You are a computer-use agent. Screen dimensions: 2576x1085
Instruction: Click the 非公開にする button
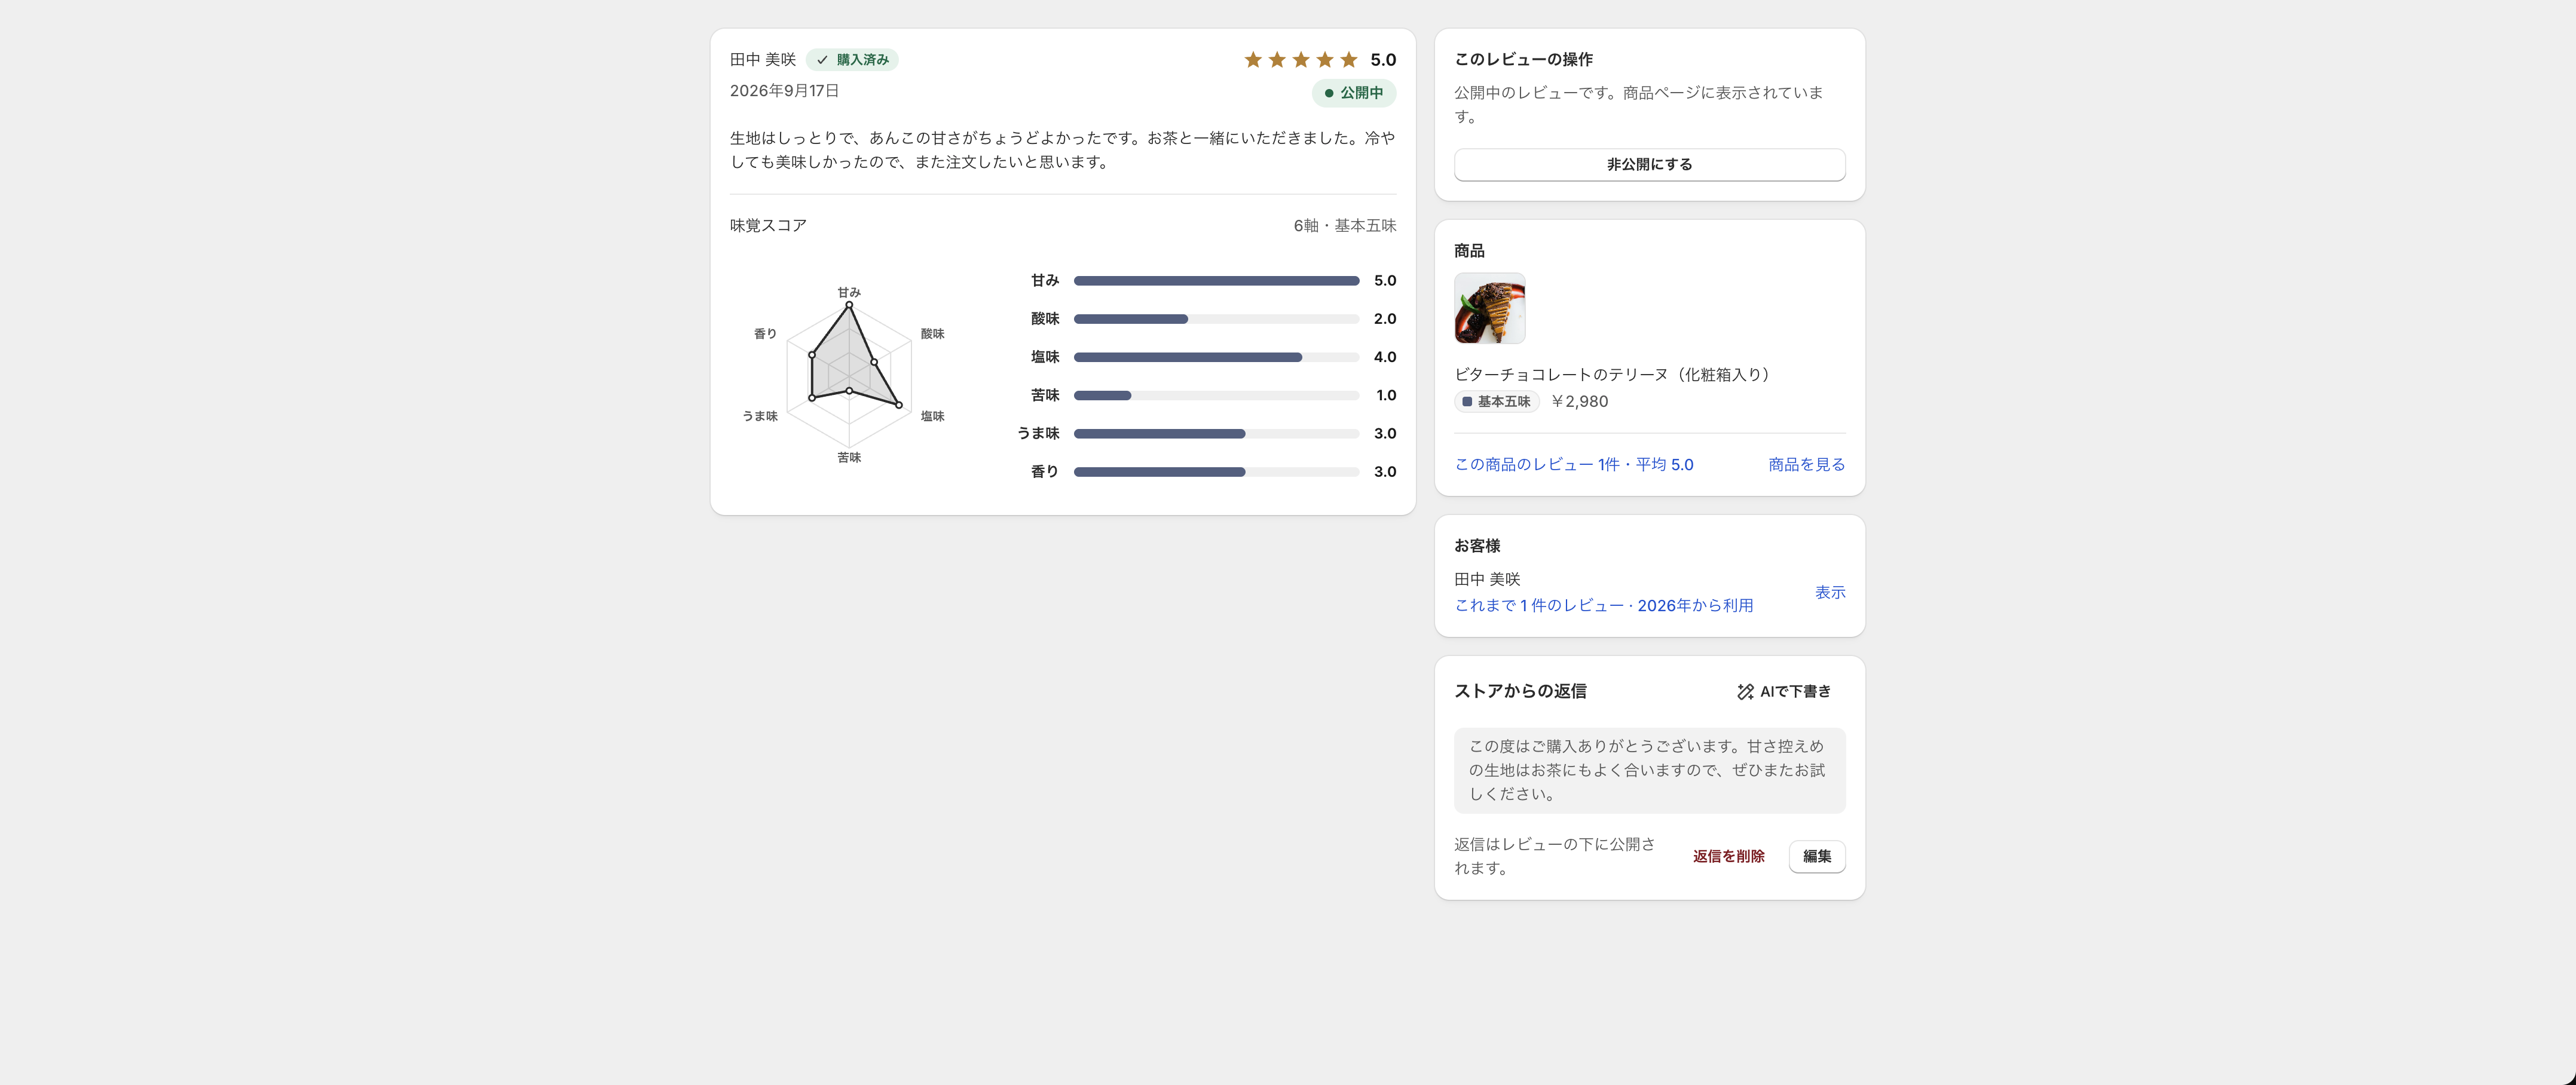pyautogui.click(x=1649, y=165)
